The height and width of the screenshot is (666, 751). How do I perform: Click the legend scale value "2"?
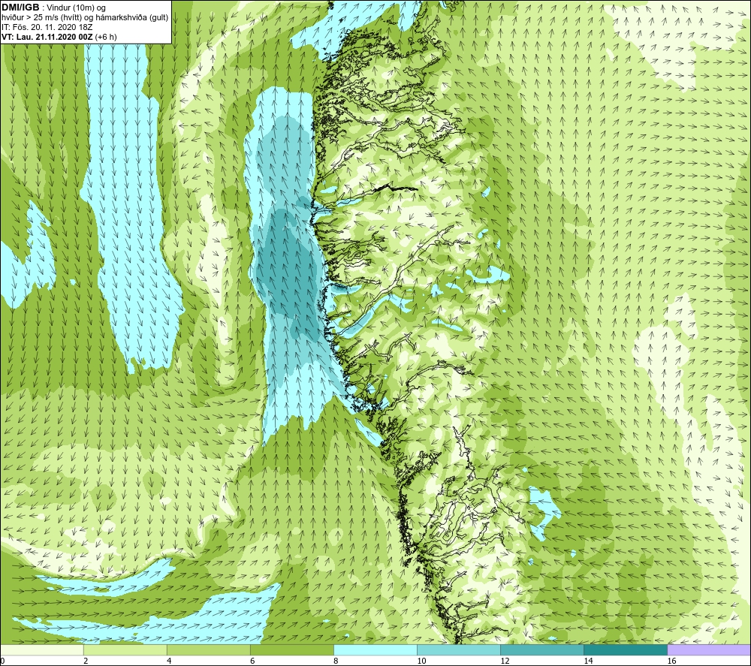point(86,661)
